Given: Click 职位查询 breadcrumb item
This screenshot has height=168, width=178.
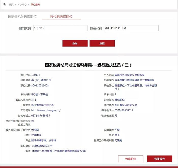Looking at the screenshot, I should click(35, 5).
